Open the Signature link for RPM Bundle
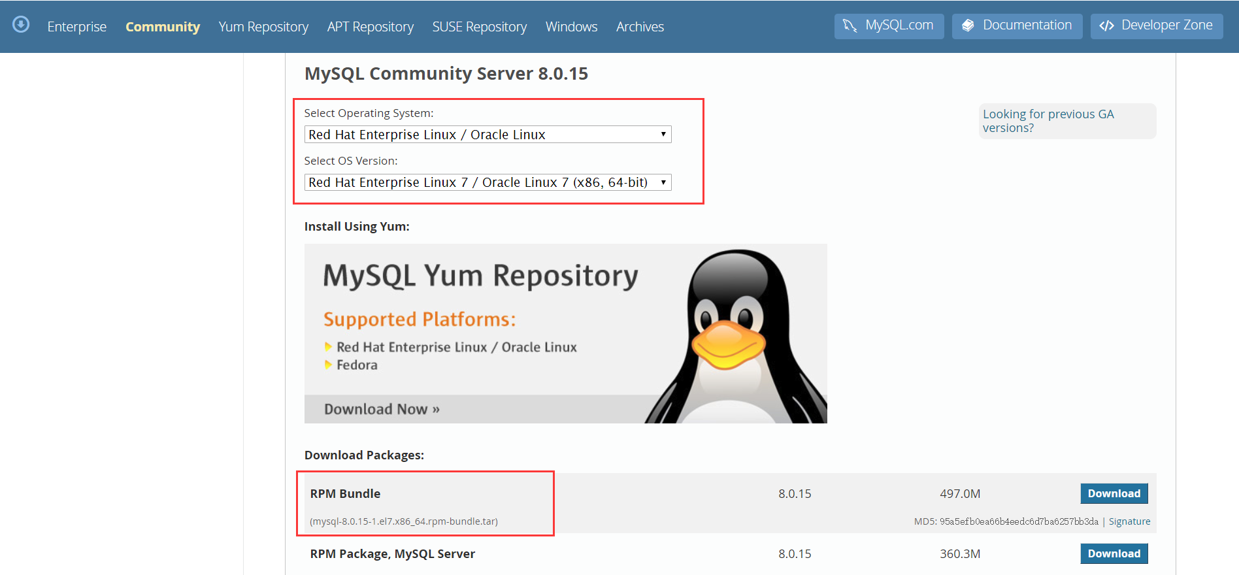 1129,521
